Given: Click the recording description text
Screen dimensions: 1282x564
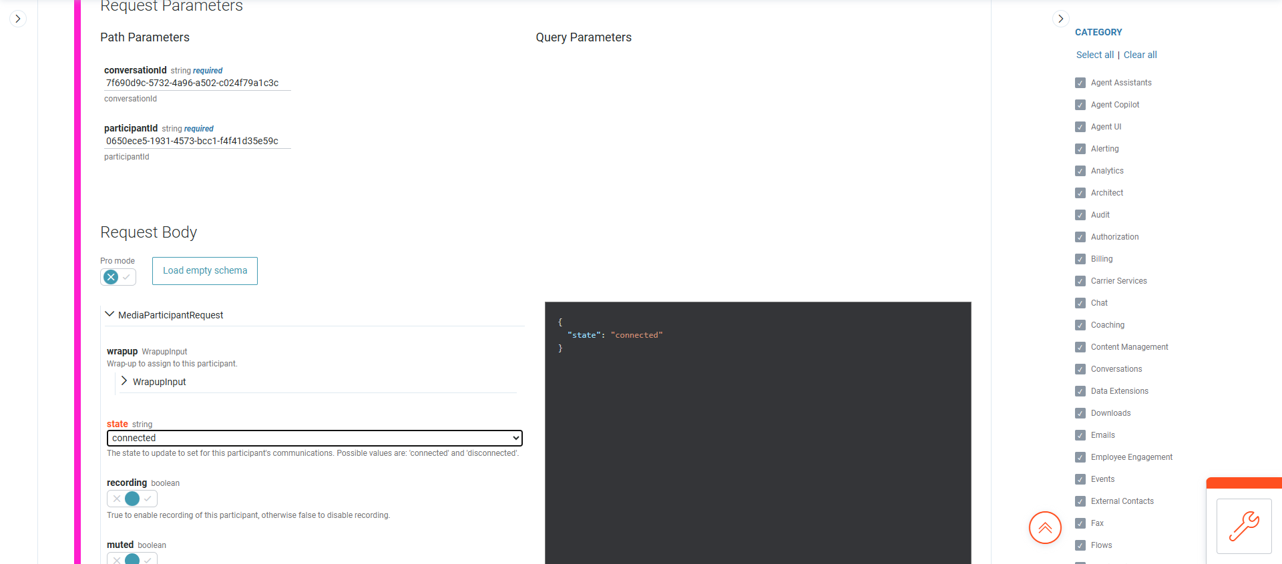Looking at the screenshot, I should tap(248, 515).
